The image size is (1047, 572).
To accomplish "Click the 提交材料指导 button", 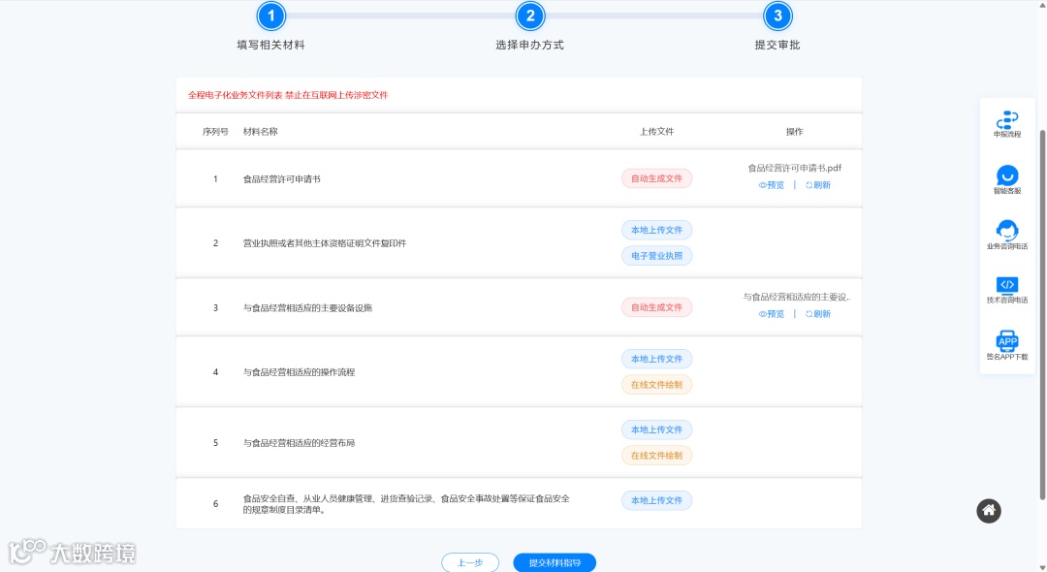I will tap(555, 561).
